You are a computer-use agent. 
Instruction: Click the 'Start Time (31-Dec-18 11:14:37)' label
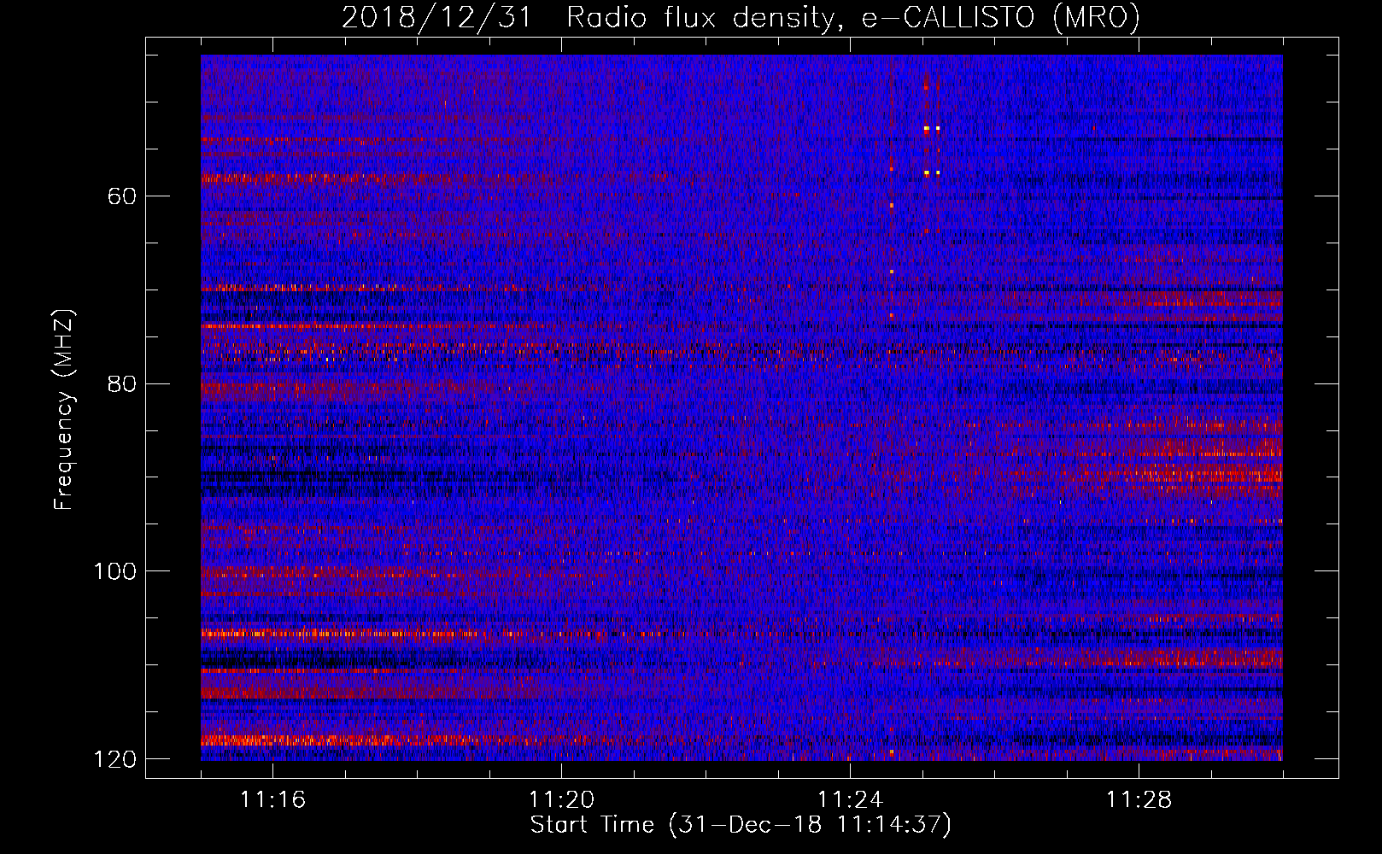741,824
